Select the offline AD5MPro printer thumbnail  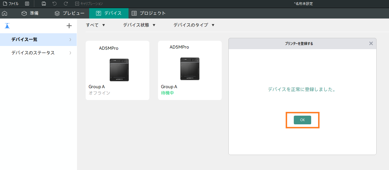click(119, 70)
